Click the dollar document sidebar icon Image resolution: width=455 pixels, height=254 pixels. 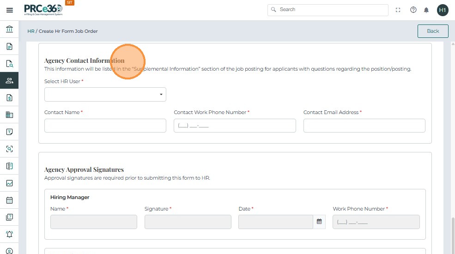[9, 97]
